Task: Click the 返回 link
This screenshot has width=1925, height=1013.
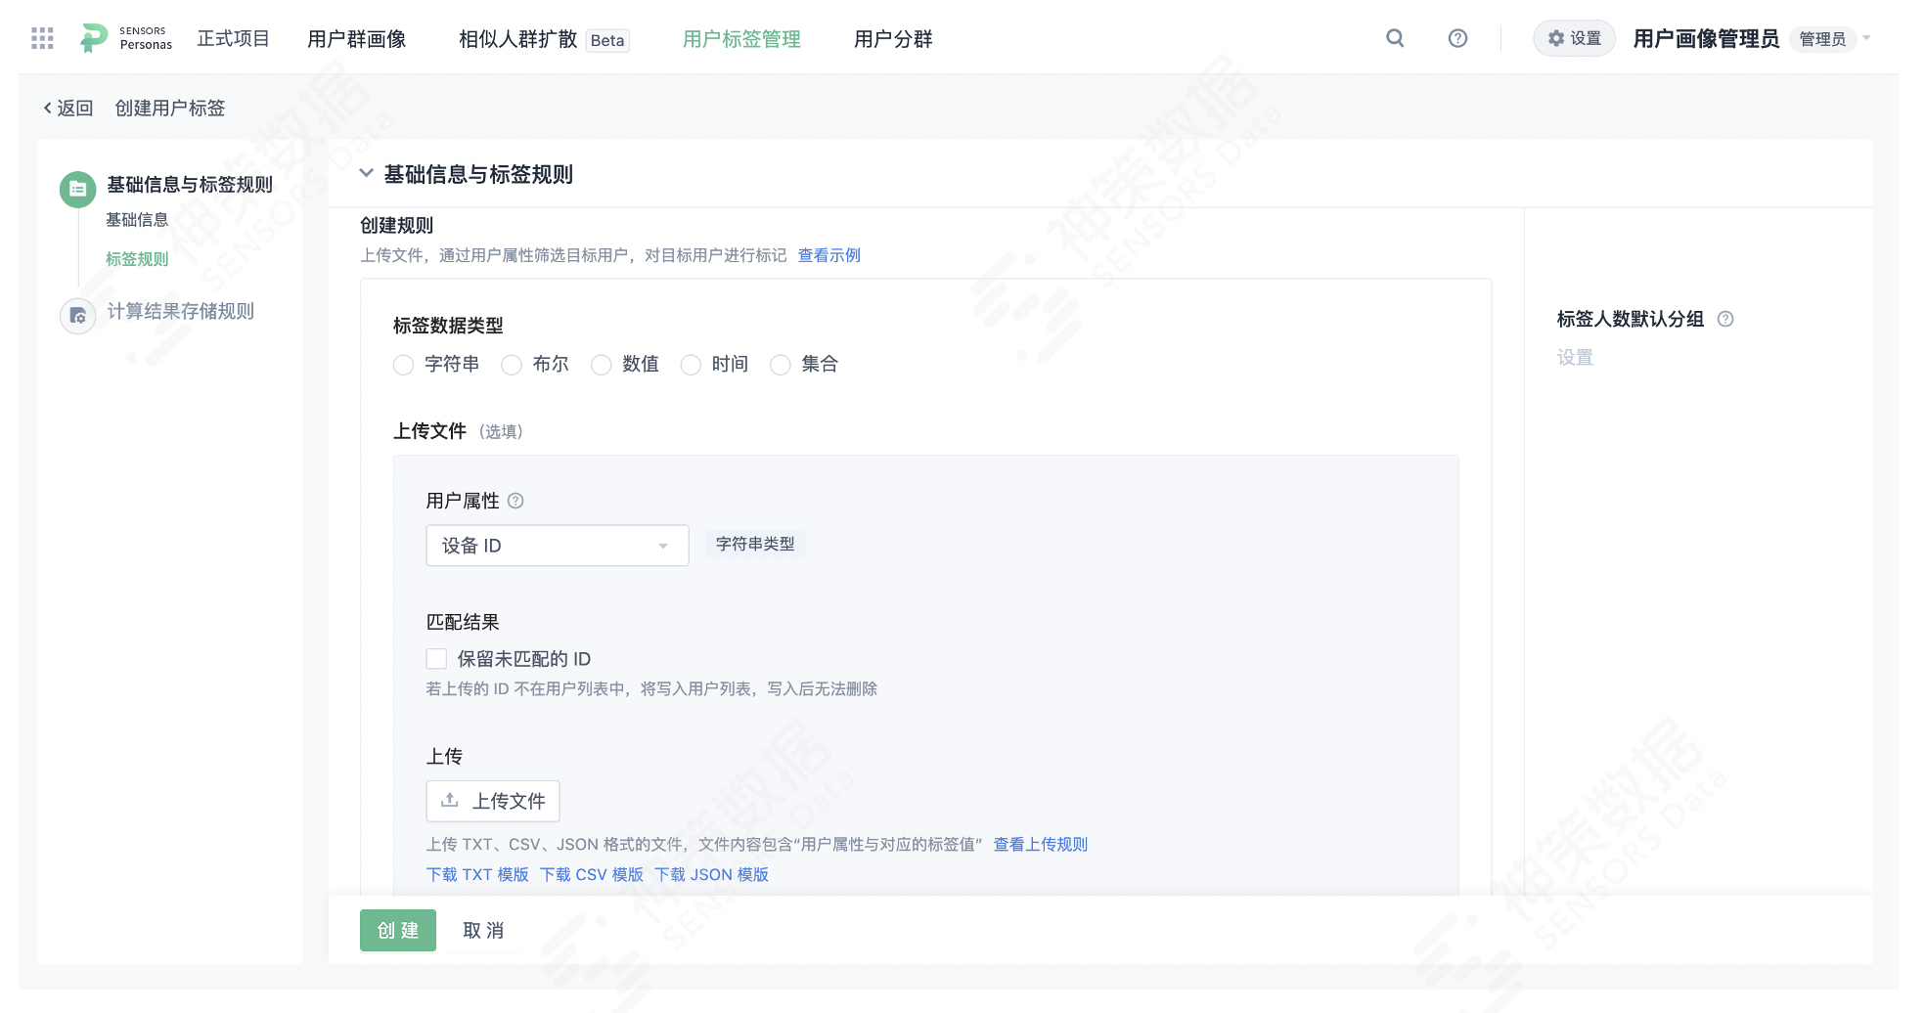Action: point(75,108)
